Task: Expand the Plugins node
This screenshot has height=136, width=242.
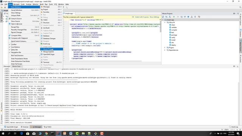Action: [x=165, y=48]
